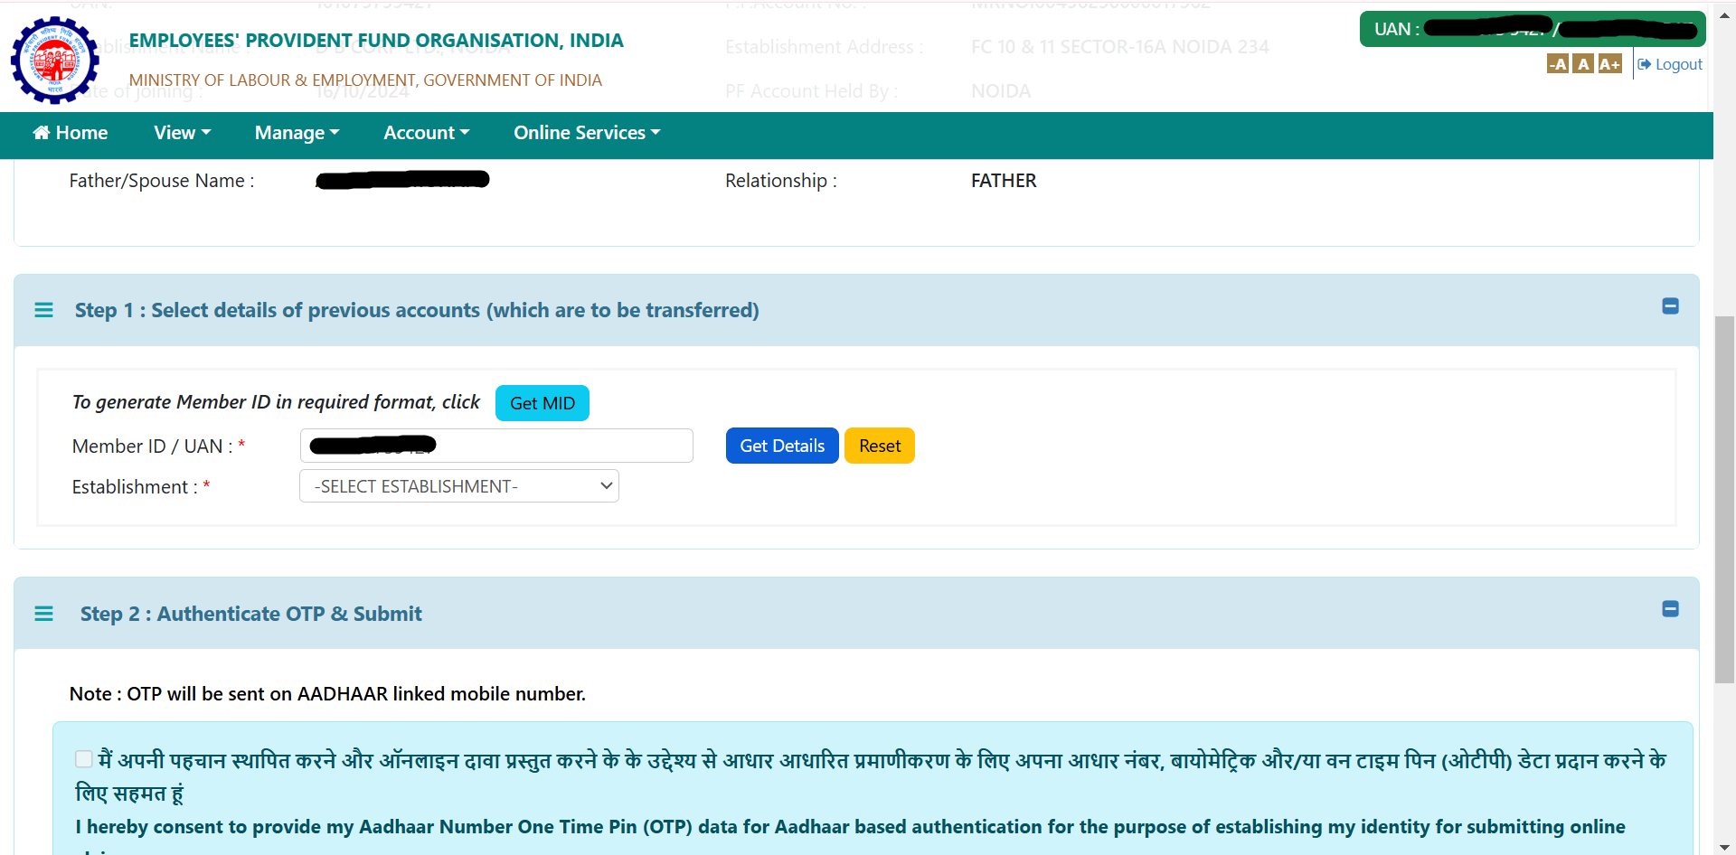1736x855 pixels.
Task: Reset font size with the A icon
Action: click(x=1583, y=63)
